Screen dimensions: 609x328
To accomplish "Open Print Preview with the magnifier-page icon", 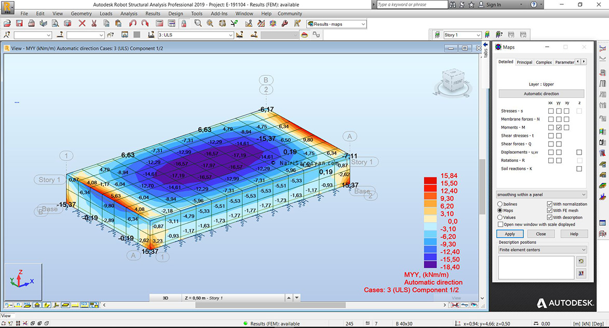I will [x=55, y=24].
